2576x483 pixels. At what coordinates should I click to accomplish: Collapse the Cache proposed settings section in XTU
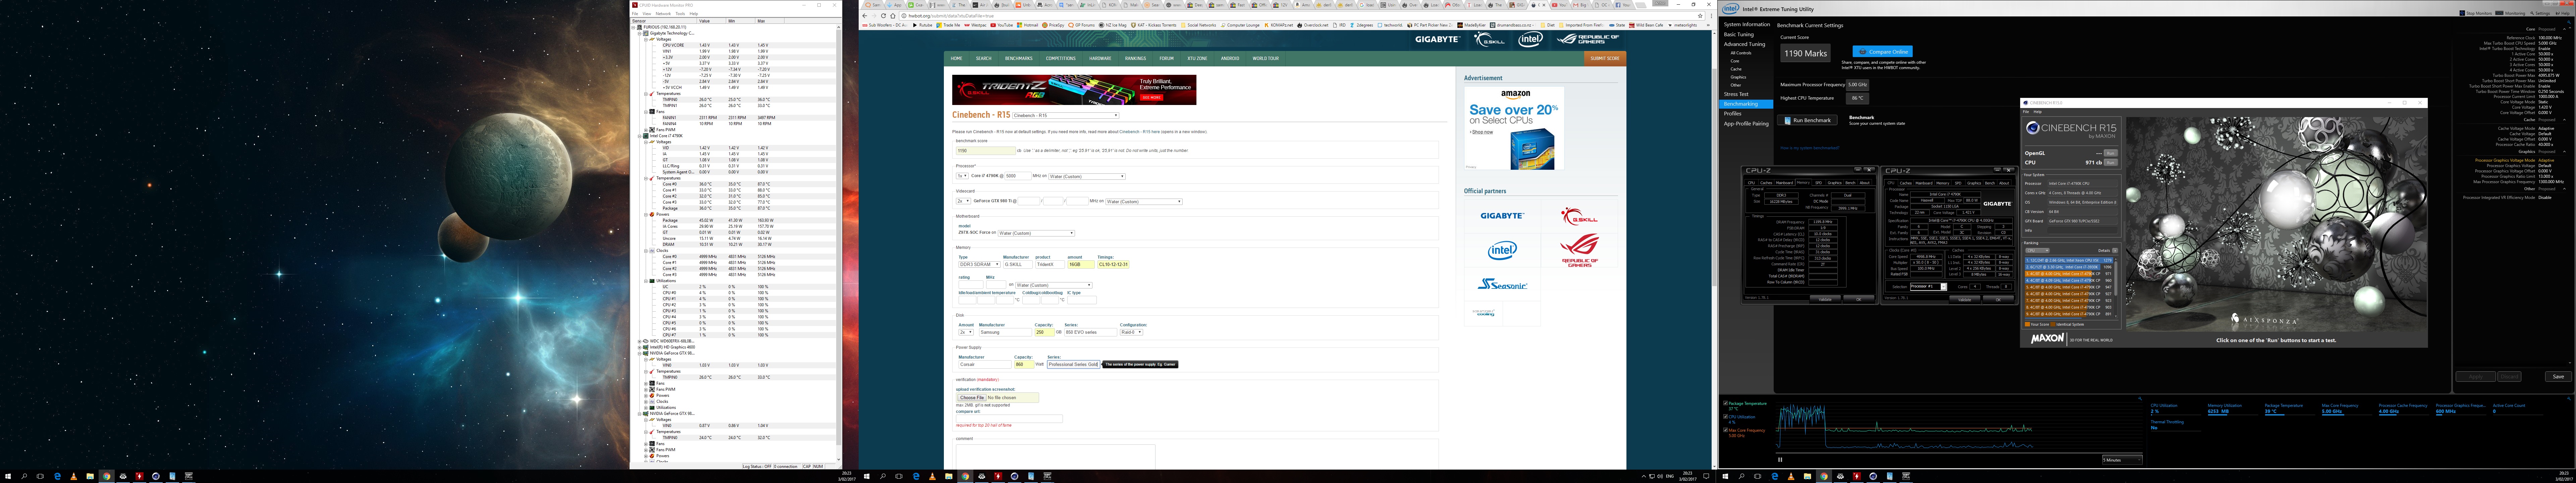click(2564, 120)
